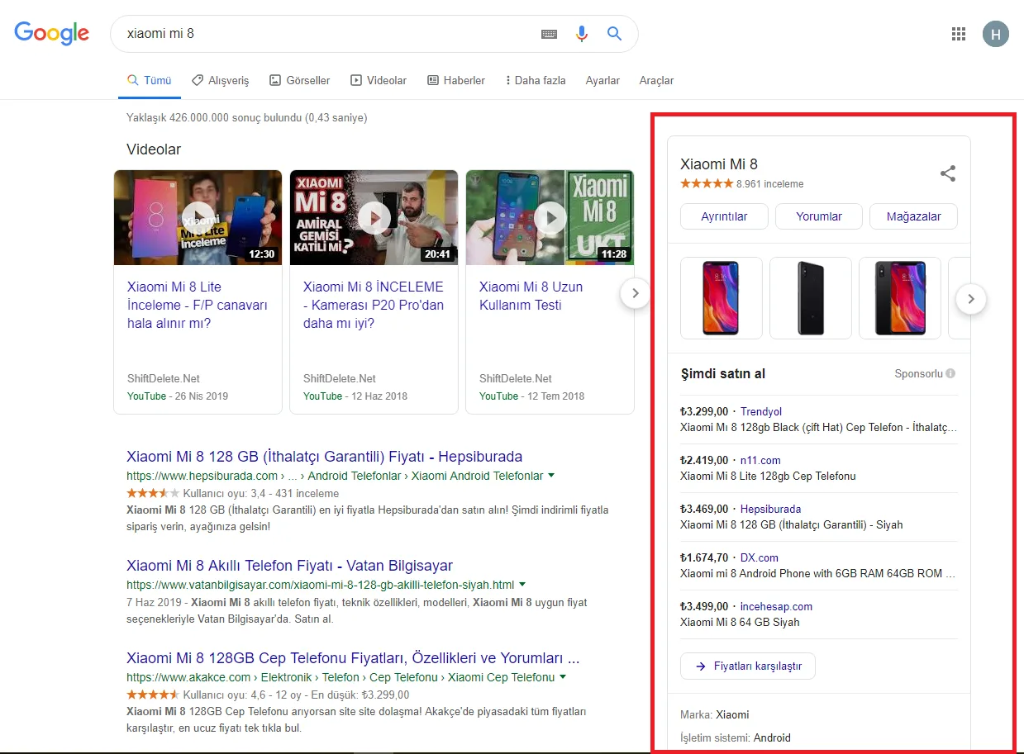Click the Trendyol 128gb Black listing text
The image size is (1024, 754).
click(x=818, y=428)
